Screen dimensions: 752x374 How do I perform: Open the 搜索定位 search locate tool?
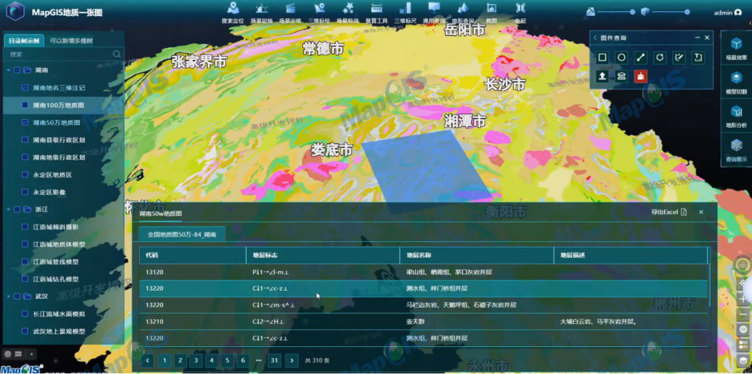[233, 13]
